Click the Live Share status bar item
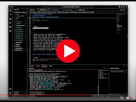This screenshot has width=136, height=102. click(x=32, y=96)
